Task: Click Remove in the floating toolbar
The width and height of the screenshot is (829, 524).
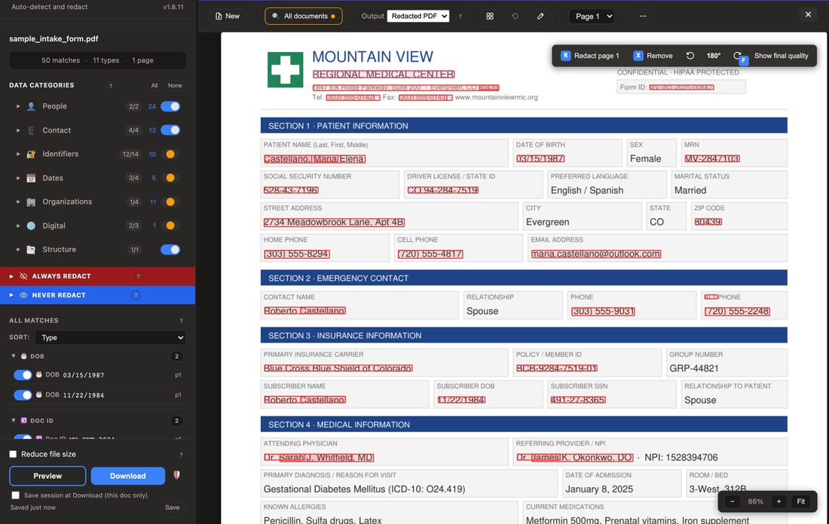Action: pyautogui.click(x=653, y=56)
